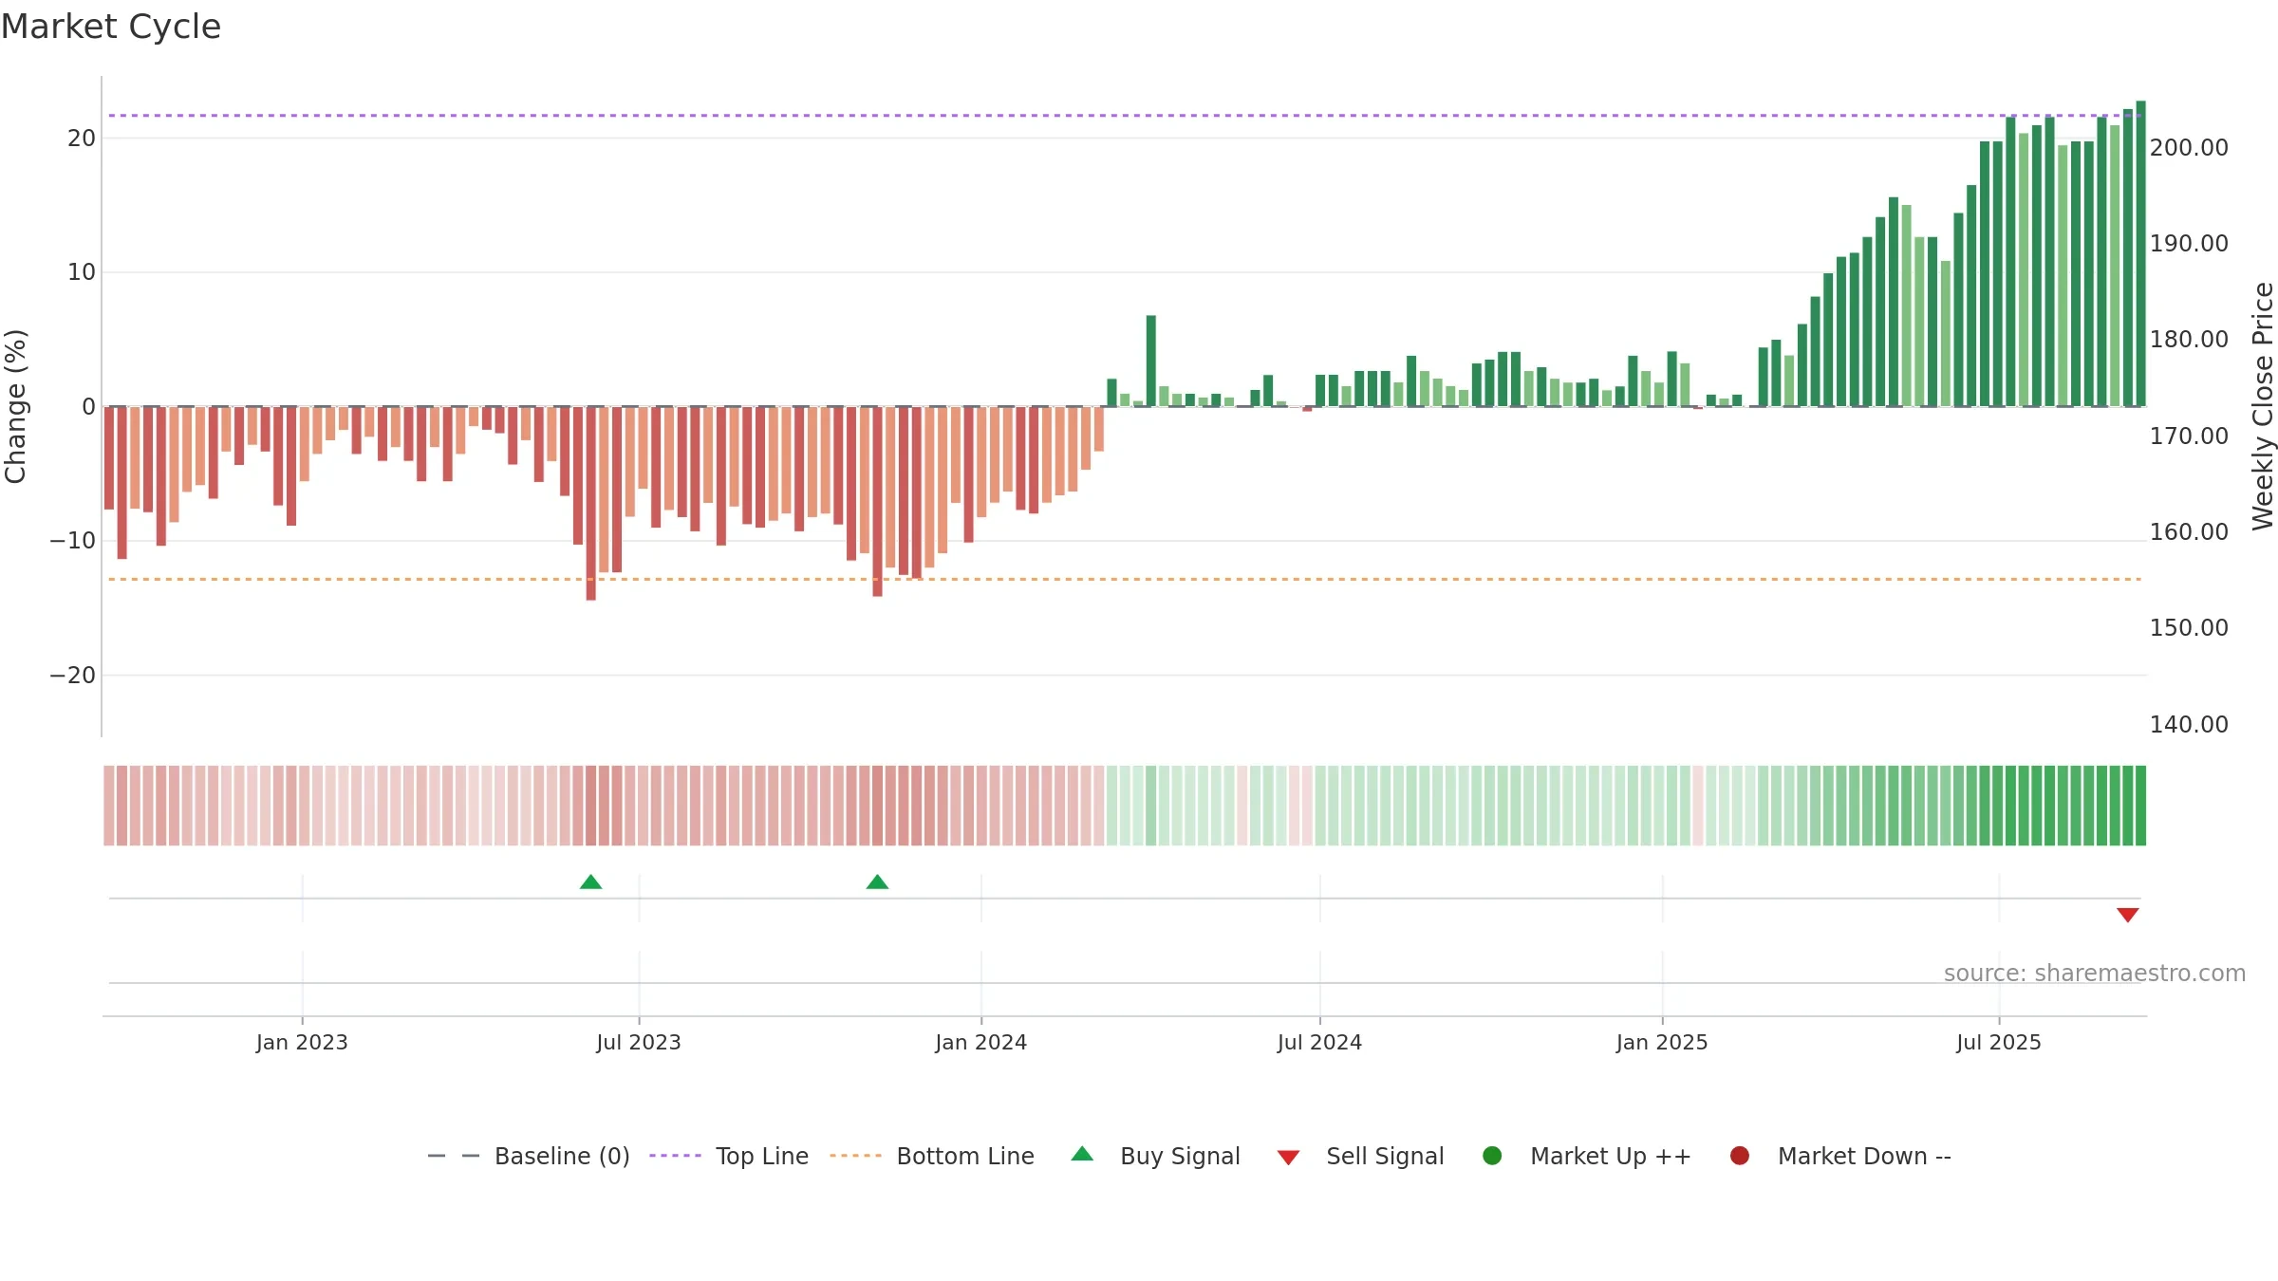Click the 170.00 price axis label
The height and width of the screenshot is (1281, 2278).
(x=2189, y=436)
